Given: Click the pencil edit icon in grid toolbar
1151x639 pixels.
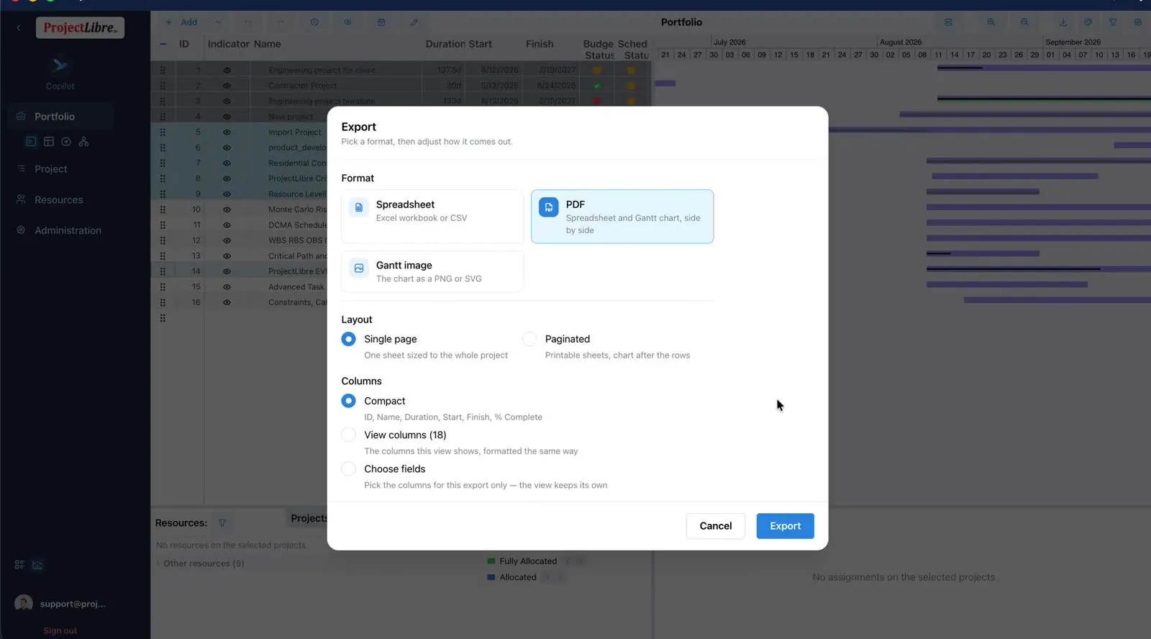Looking at the screenshot, I should tap(414, 22).
